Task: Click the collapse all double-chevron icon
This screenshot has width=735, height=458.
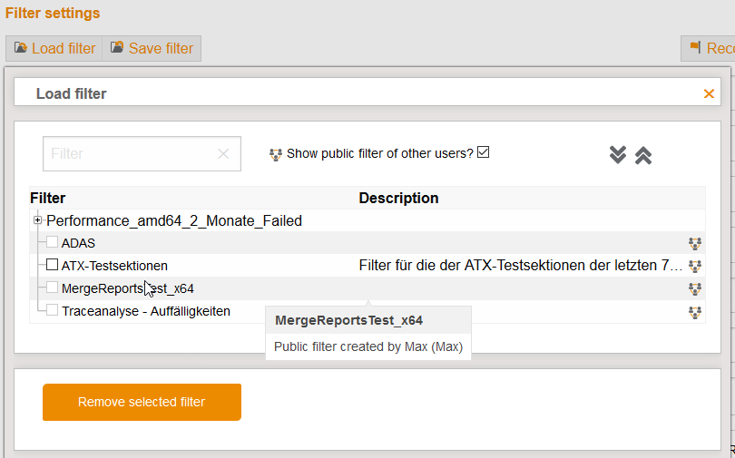Action: point(643,155)
